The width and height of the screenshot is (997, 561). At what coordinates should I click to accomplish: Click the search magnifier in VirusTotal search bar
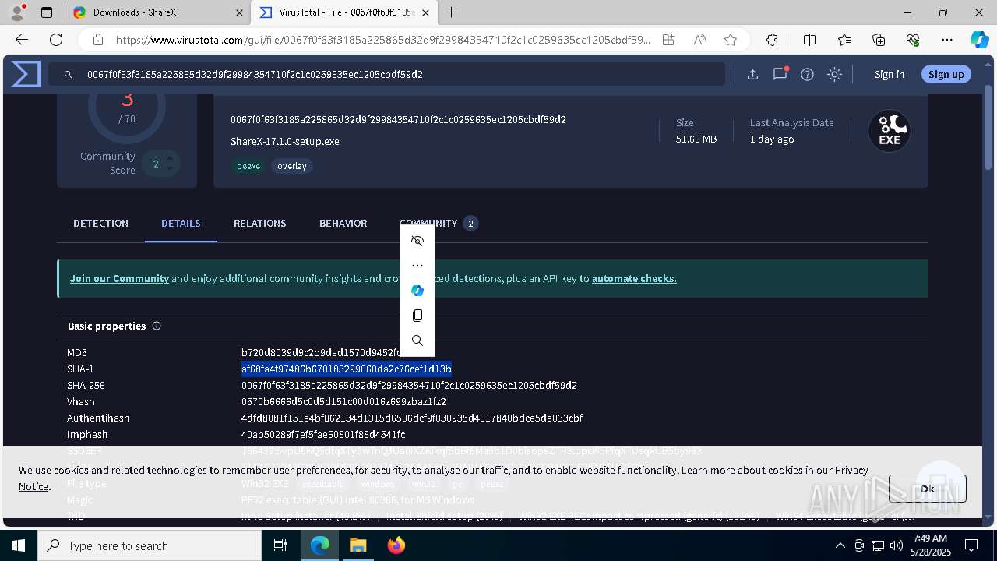pos(69,75)
